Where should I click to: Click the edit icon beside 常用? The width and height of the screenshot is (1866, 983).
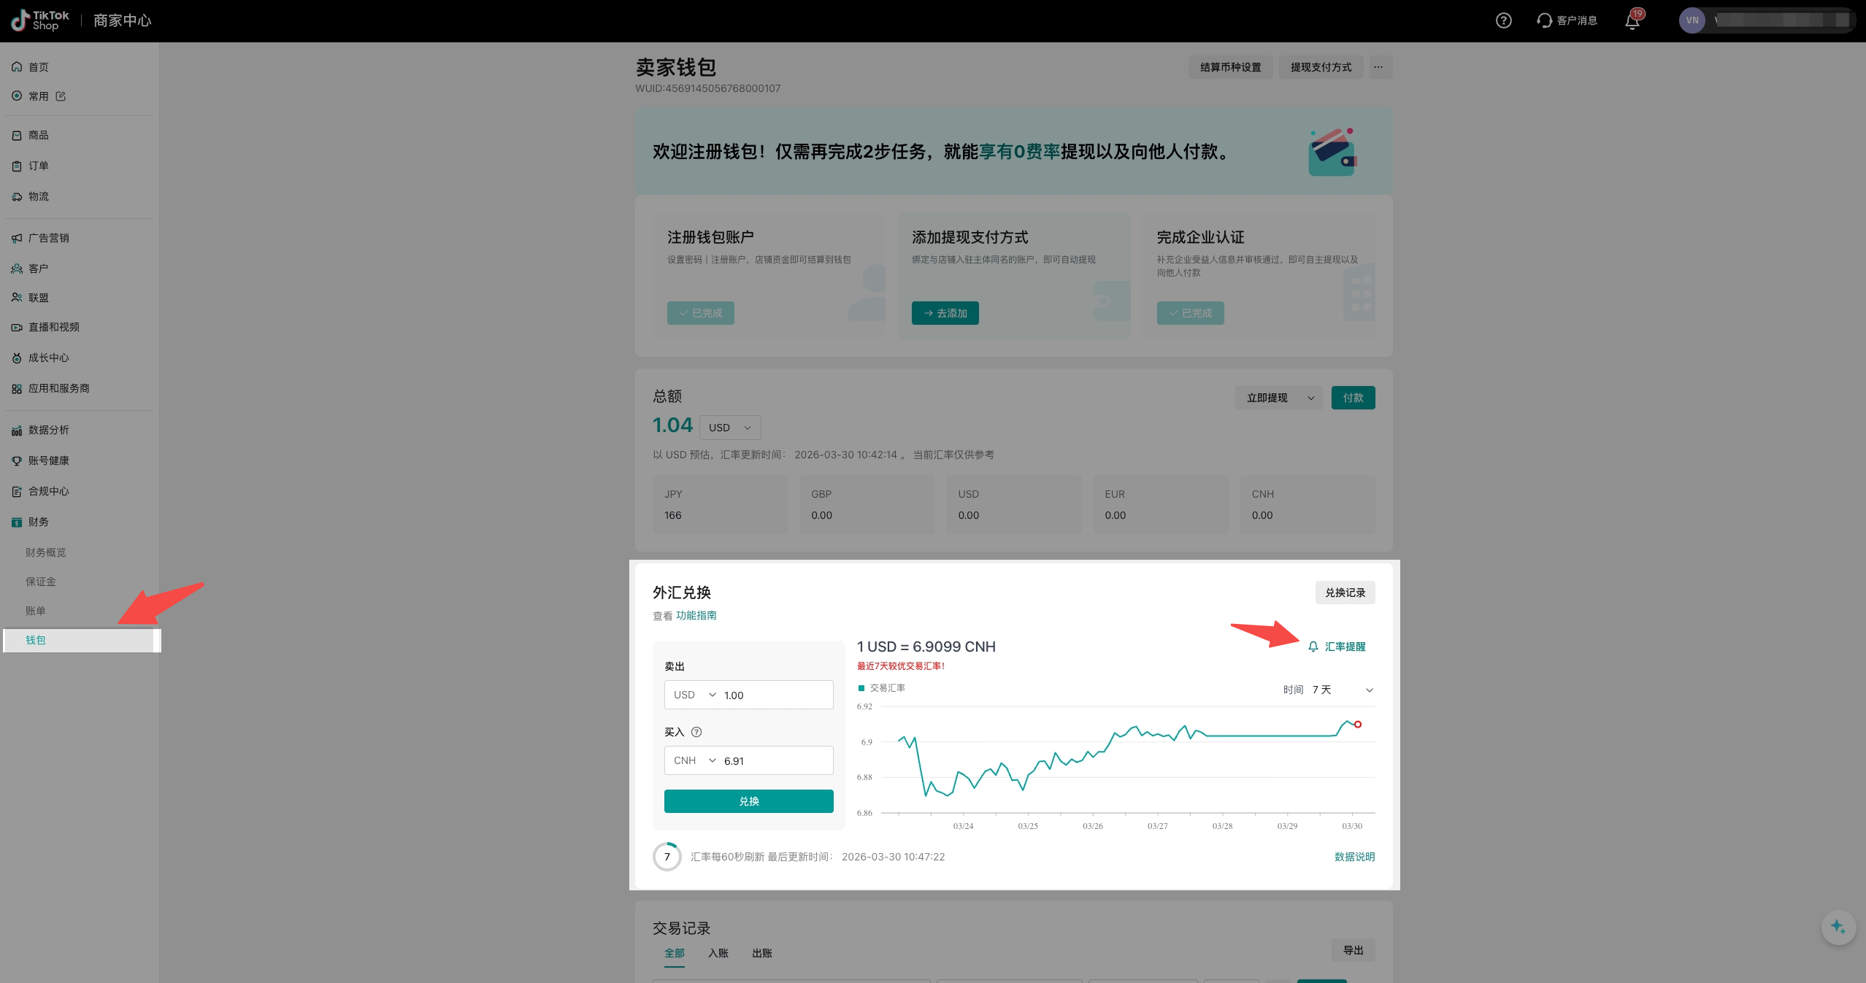tap(61, 96)
